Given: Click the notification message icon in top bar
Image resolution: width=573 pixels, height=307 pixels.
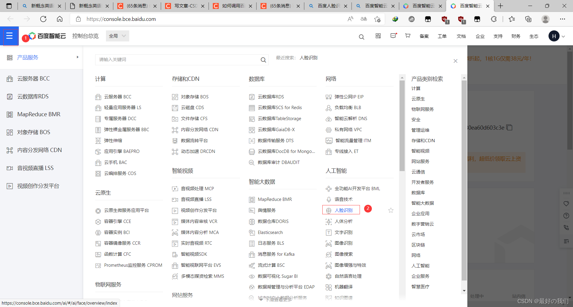Looking at the screenshot, I should (x=393, y=36).
